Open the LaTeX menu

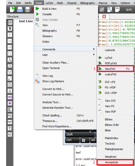pyautogui.click(x=49, y=3)
